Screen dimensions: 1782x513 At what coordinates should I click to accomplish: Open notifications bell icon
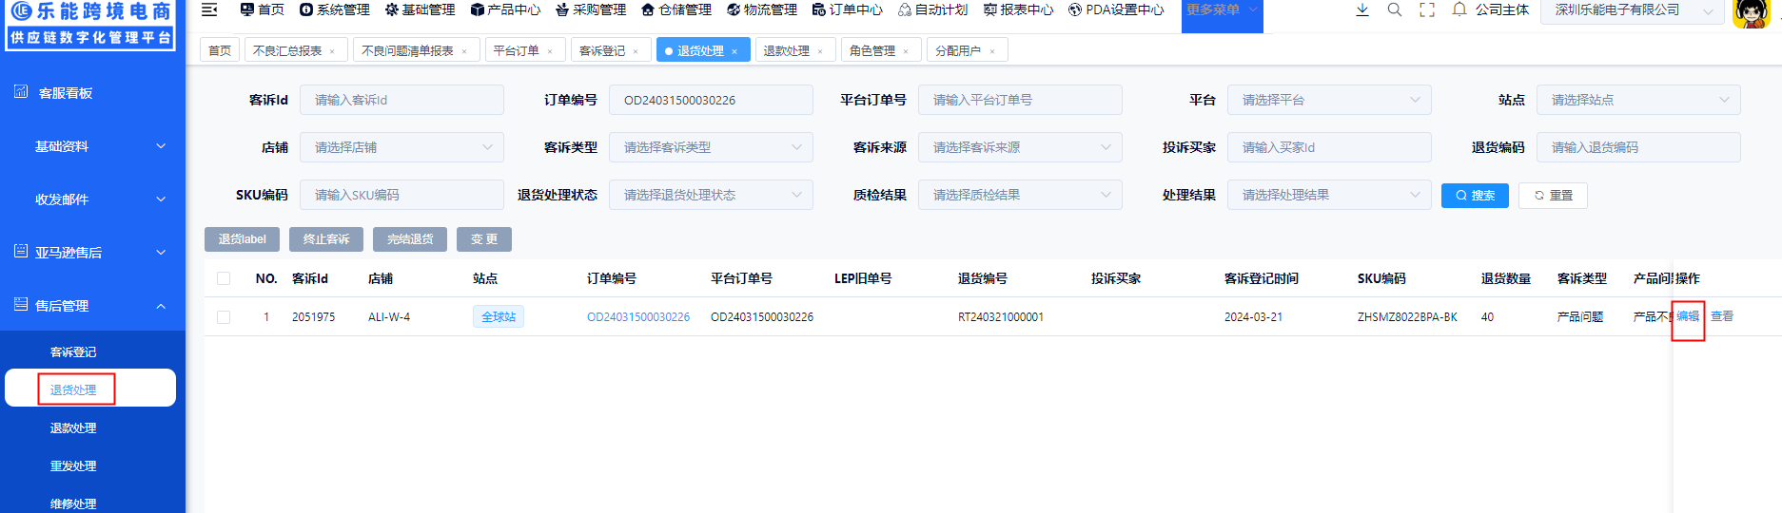coord(1459,9)
